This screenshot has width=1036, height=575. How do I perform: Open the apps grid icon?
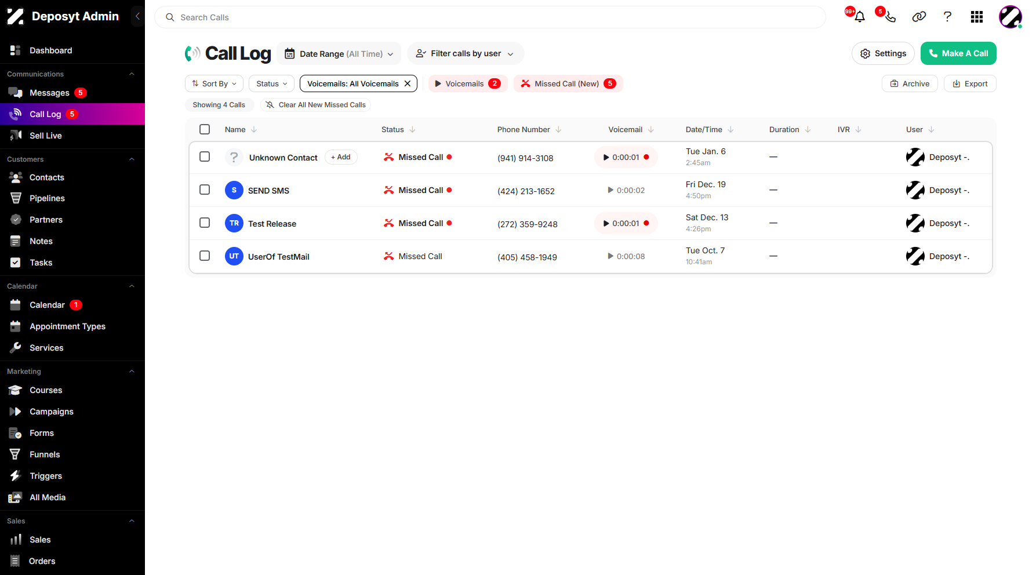pos(977,17)
